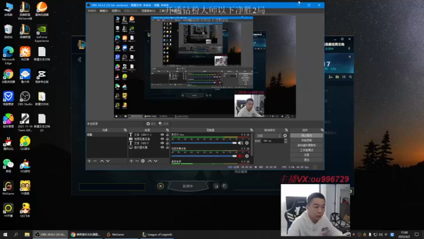Remove selected scene with minus icon
The image size is (424, 239).
tap(95, 161)
